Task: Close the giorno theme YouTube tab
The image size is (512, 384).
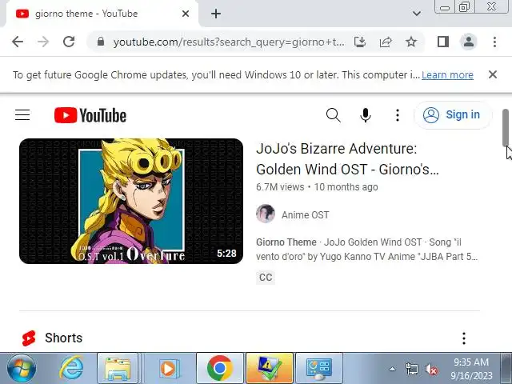Action: [x=186, y=14]
